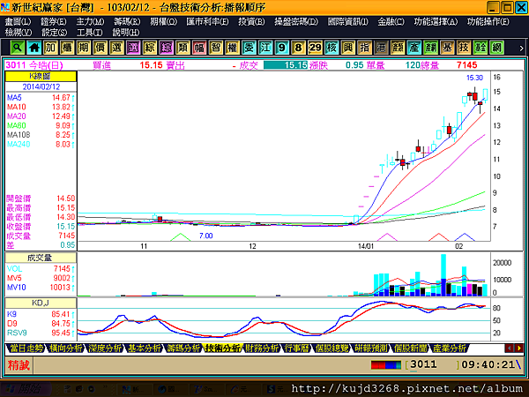
Task: Open the 功能選擇(A) menu
Action: pyautogui.click(x=436, y=22)
